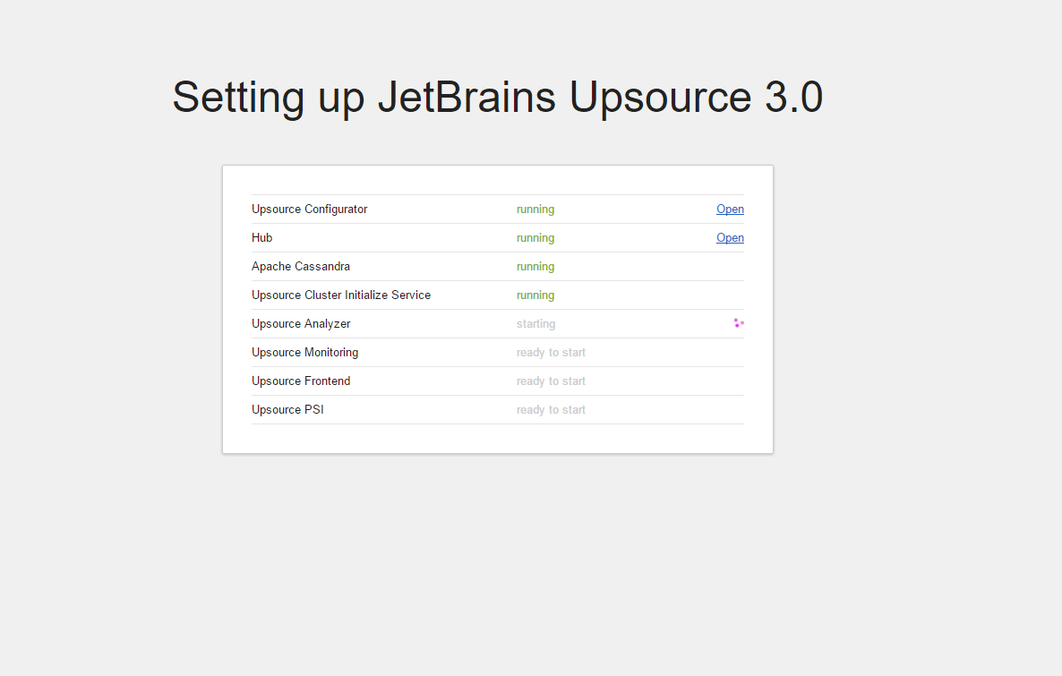Screen dimensions: 1062x676
Task: Click Cluster Initialize Service running status
Action: pyautogui.click(x=535, y=295)
